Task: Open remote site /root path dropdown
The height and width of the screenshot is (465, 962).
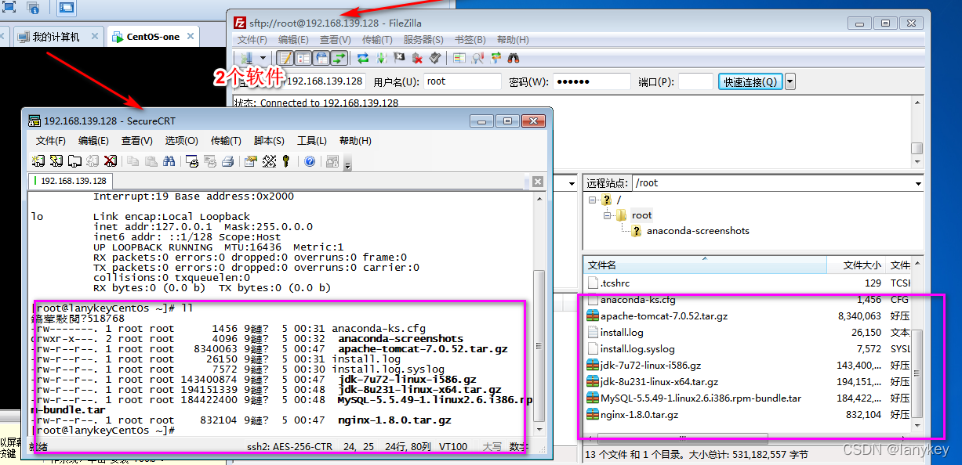Action: [918, 183]
